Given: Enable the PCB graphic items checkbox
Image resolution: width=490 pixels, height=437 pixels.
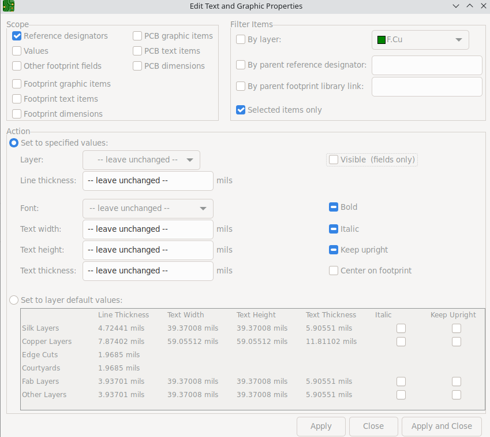Looking at the screenshot, I should [x=137, y=36].
